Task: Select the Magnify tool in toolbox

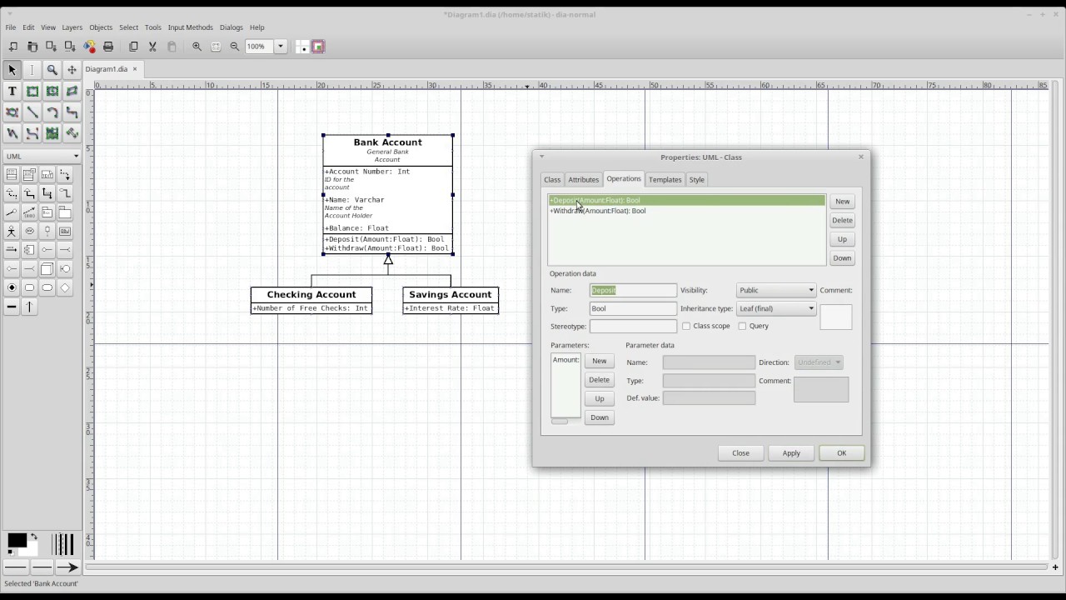Action: tap(52, 70)
